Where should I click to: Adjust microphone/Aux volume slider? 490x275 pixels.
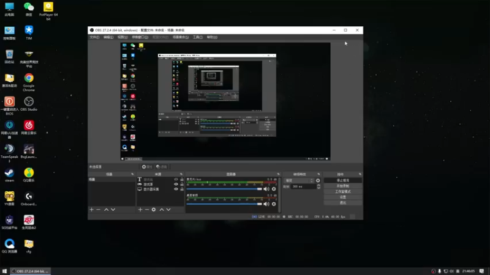pos(224,189)
